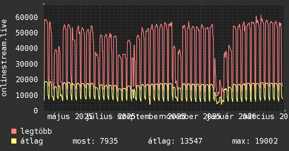
Task: Click the 50000 y-axis label
Action: (x=27, y=33)
